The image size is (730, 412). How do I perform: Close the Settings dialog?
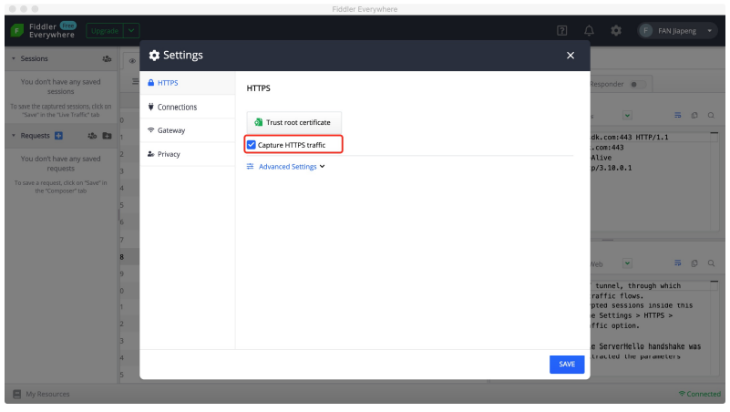571,56
